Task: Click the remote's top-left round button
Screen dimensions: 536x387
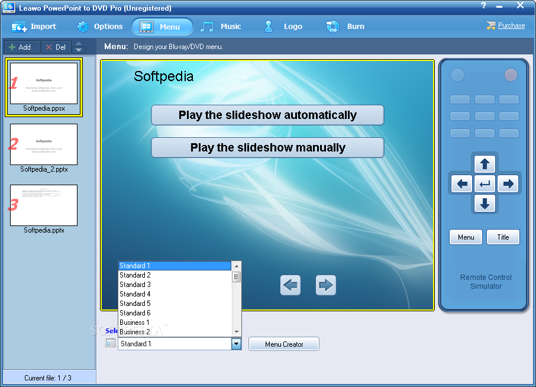Action: (457, 75)
